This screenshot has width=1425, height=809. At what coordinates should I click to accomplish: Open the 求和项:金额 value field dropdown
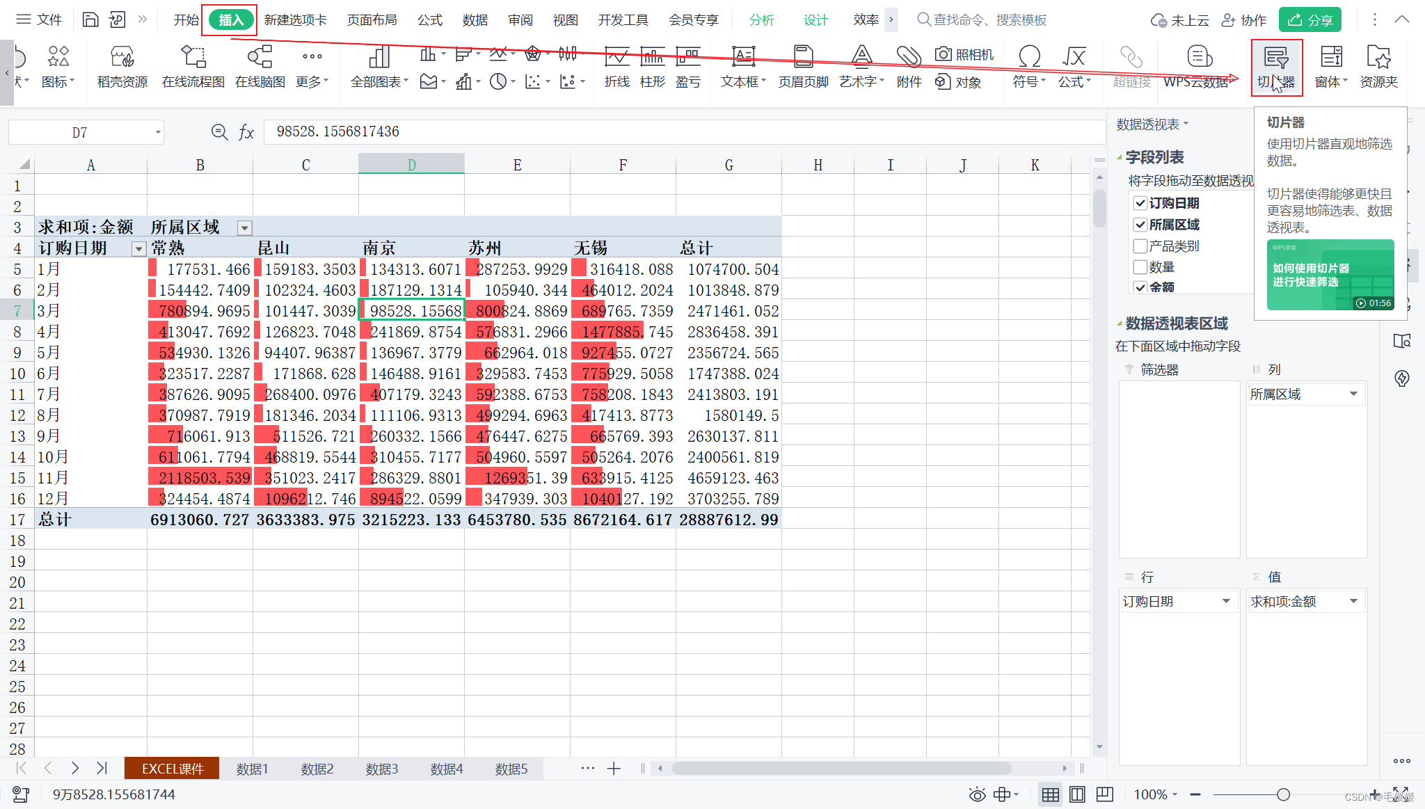pyautogui.click(x=1353, y=601)
